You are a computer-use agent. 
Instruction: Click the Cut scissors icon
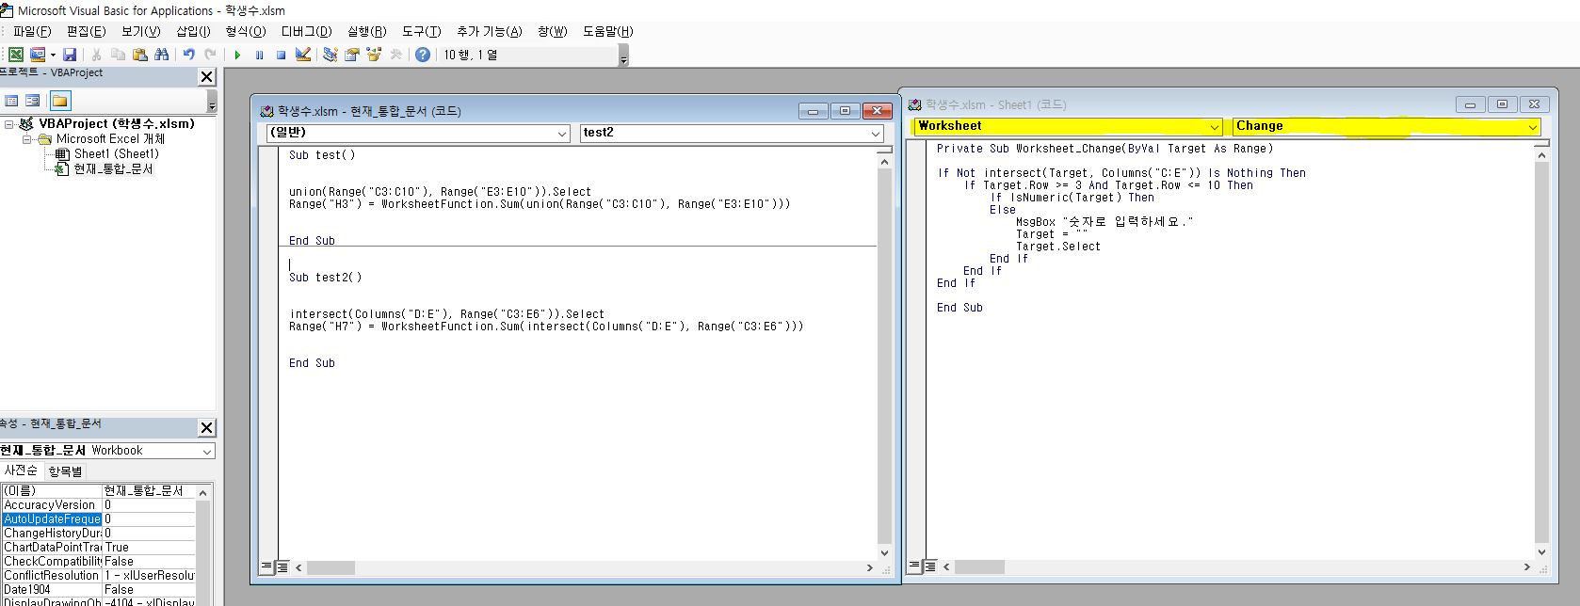click(96, 55)
